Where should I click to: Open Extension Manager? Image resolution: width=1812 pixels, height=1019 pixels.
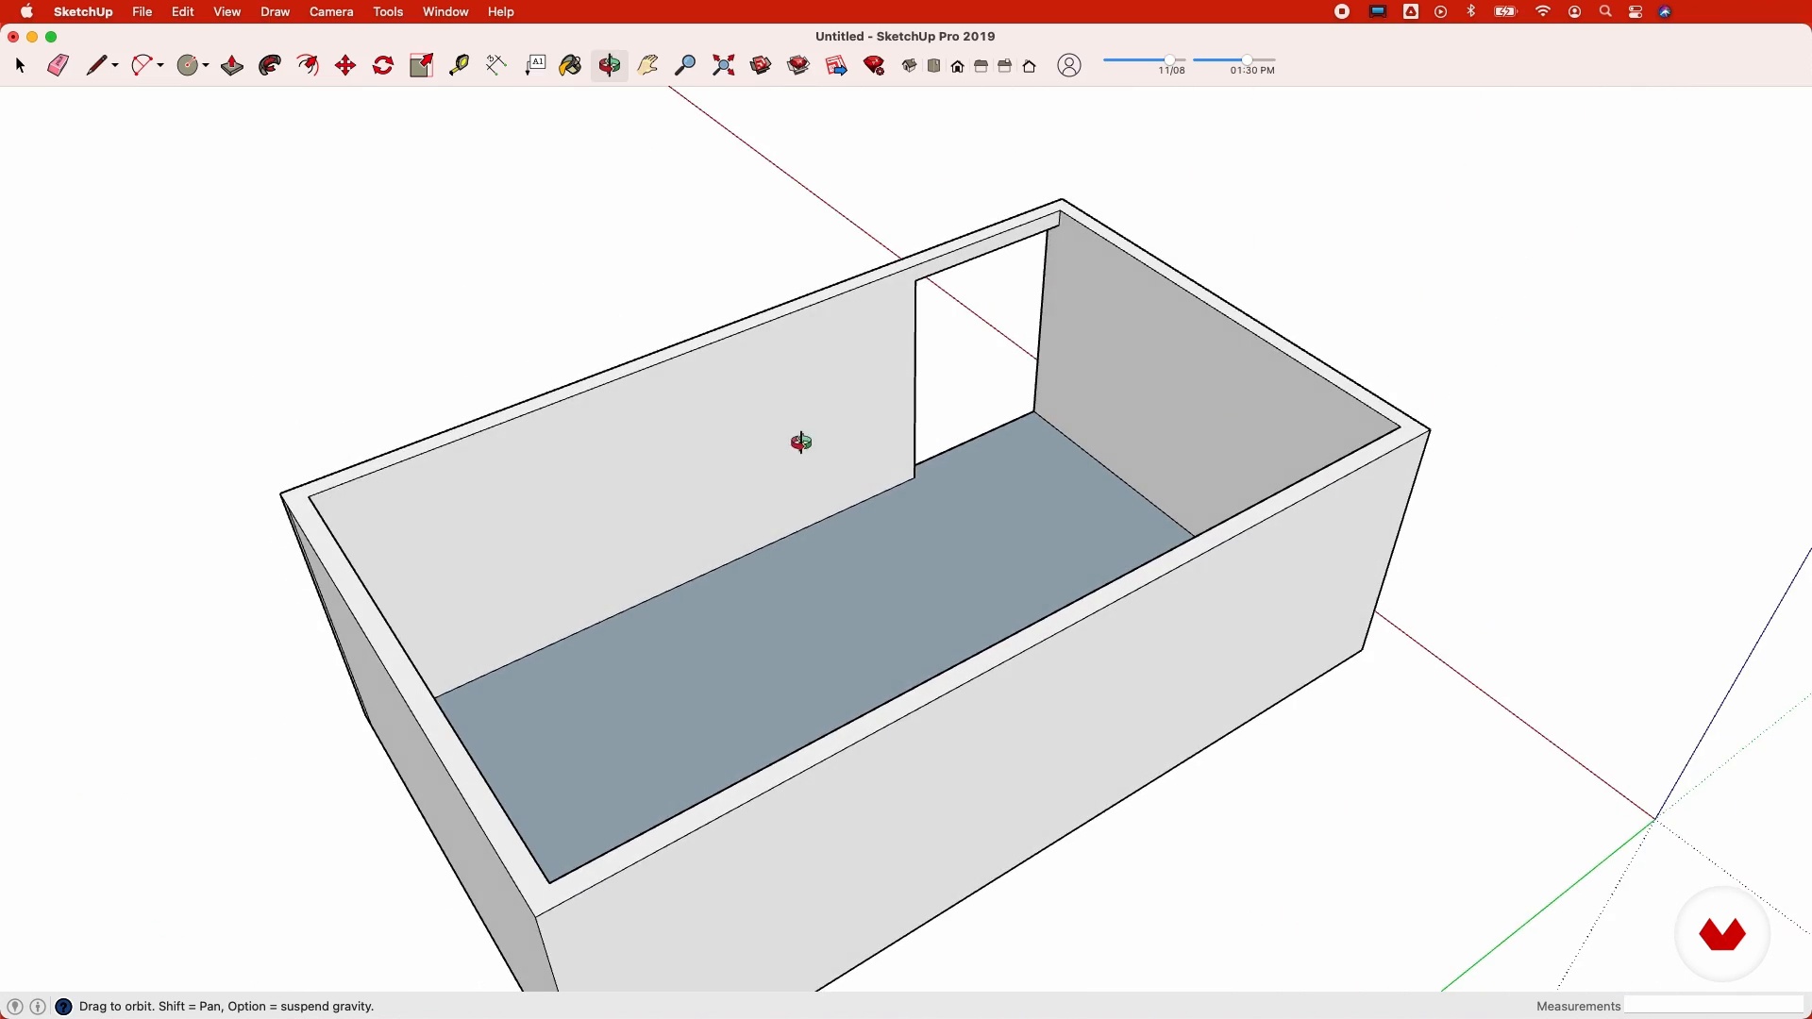point(875,65)
